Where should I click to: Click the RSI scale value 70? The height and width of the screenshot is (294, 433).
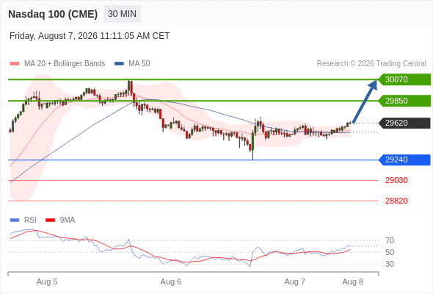tap(390, 240)
